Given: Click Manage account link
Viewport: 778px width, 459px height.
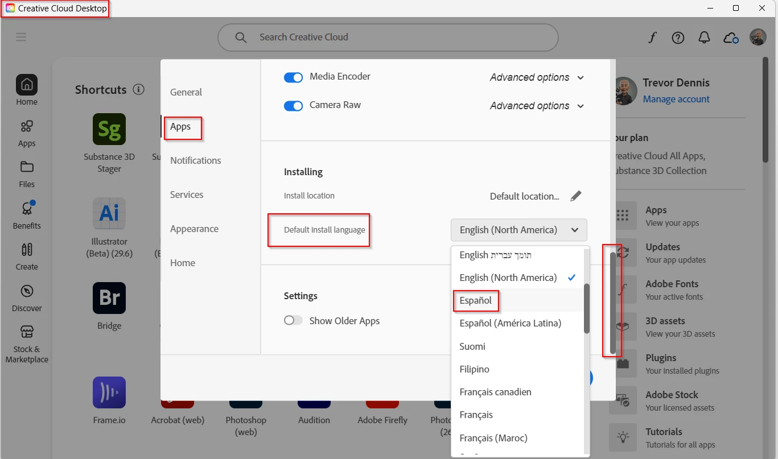Looking at the screenshot, I should pyautogui.click(x=676, y=99).
